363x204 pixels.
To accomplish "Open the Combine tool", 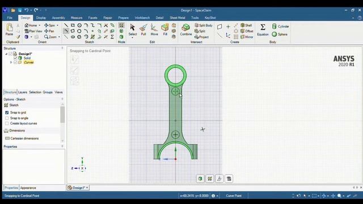I will (x=186, y=29).
